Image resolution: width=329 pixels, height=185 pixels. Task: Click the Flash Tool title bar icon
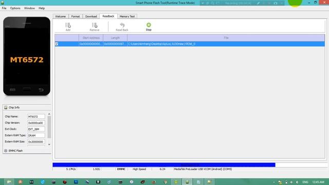click(x=2, y=3)
